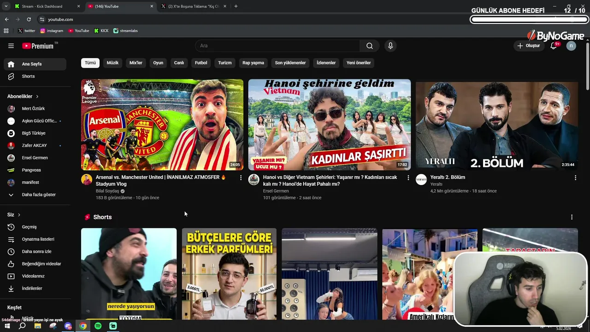The width and height of the screenshot is (590, 332).
Task: Expand the Siz section chevron
Action: tap(19, 215)
